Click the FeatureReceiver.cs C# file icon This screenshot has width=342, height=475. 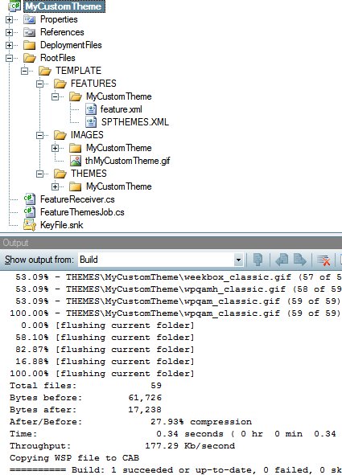point(30,199)
